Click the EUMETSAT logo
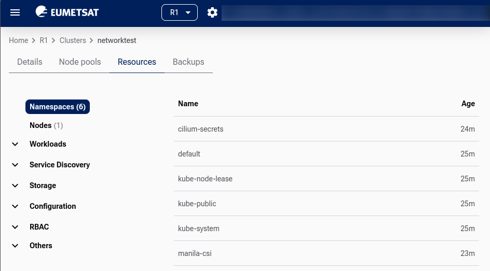The height and width of the screenshot is (271, 490). (x=67, y=12)
